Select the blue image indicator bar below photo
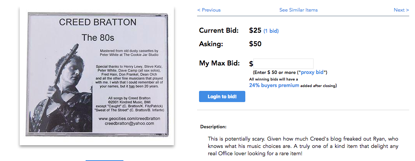The image size is (415, 161). click(104, 160)
